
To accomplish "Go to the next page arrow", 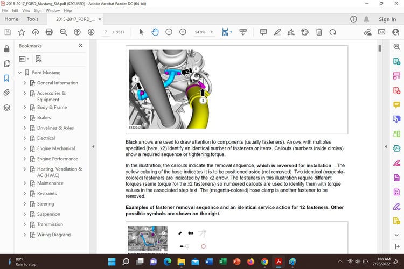I will click(x=91, y=32).
